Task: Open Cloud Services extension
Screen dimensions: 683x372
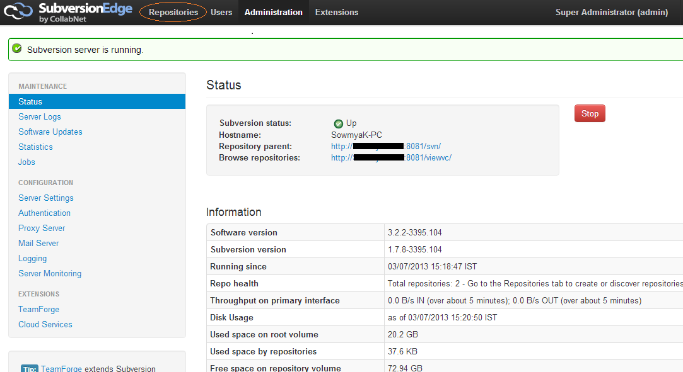Action: [x=45, y=324]
